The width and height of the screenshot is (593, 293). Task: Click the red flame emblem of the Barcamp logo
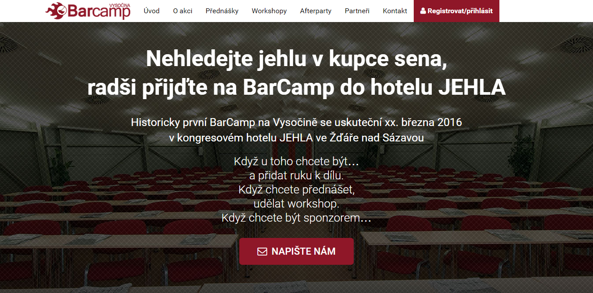click(57, 10)
